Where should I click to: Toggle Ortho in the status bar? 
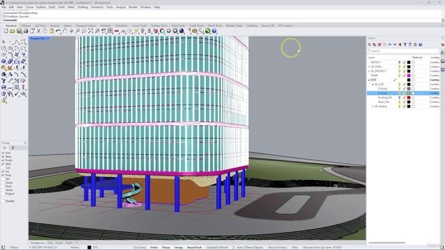(x=154, y=247)
